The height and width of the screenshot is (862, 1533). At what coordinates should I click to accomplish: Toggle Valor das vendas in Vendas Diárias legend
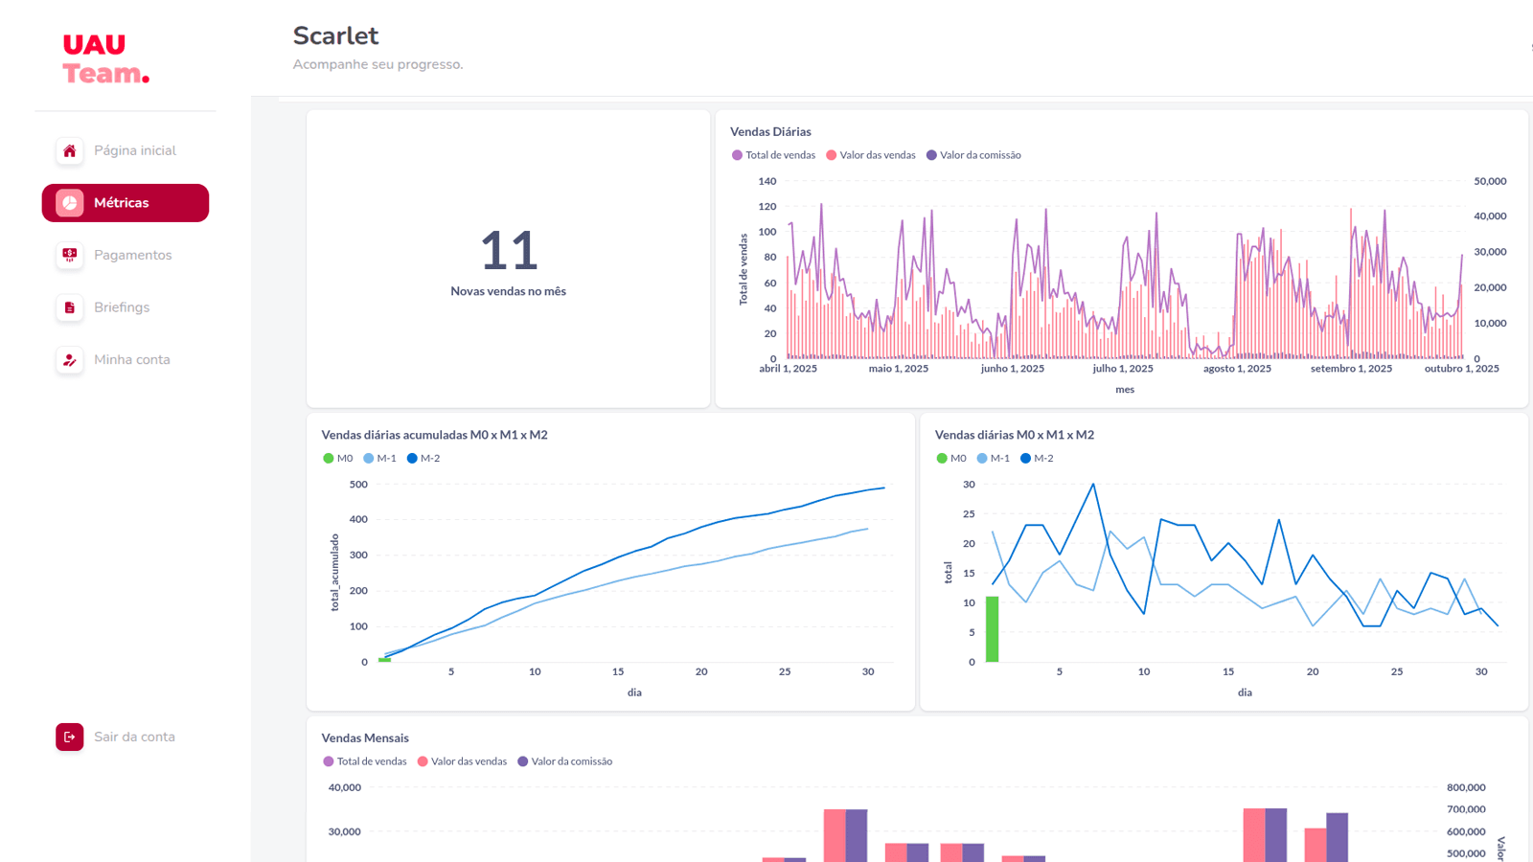871,155
